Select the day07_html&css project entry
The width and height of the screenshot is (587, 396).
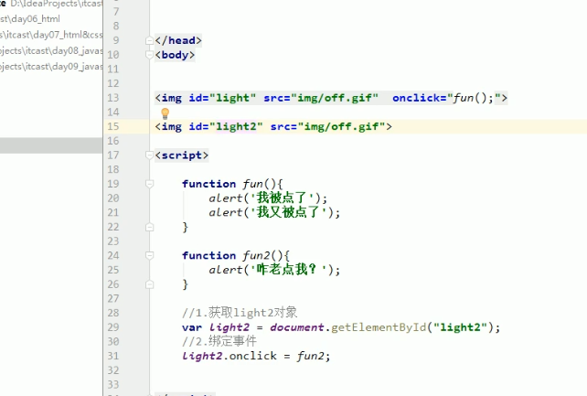point(51,35)
